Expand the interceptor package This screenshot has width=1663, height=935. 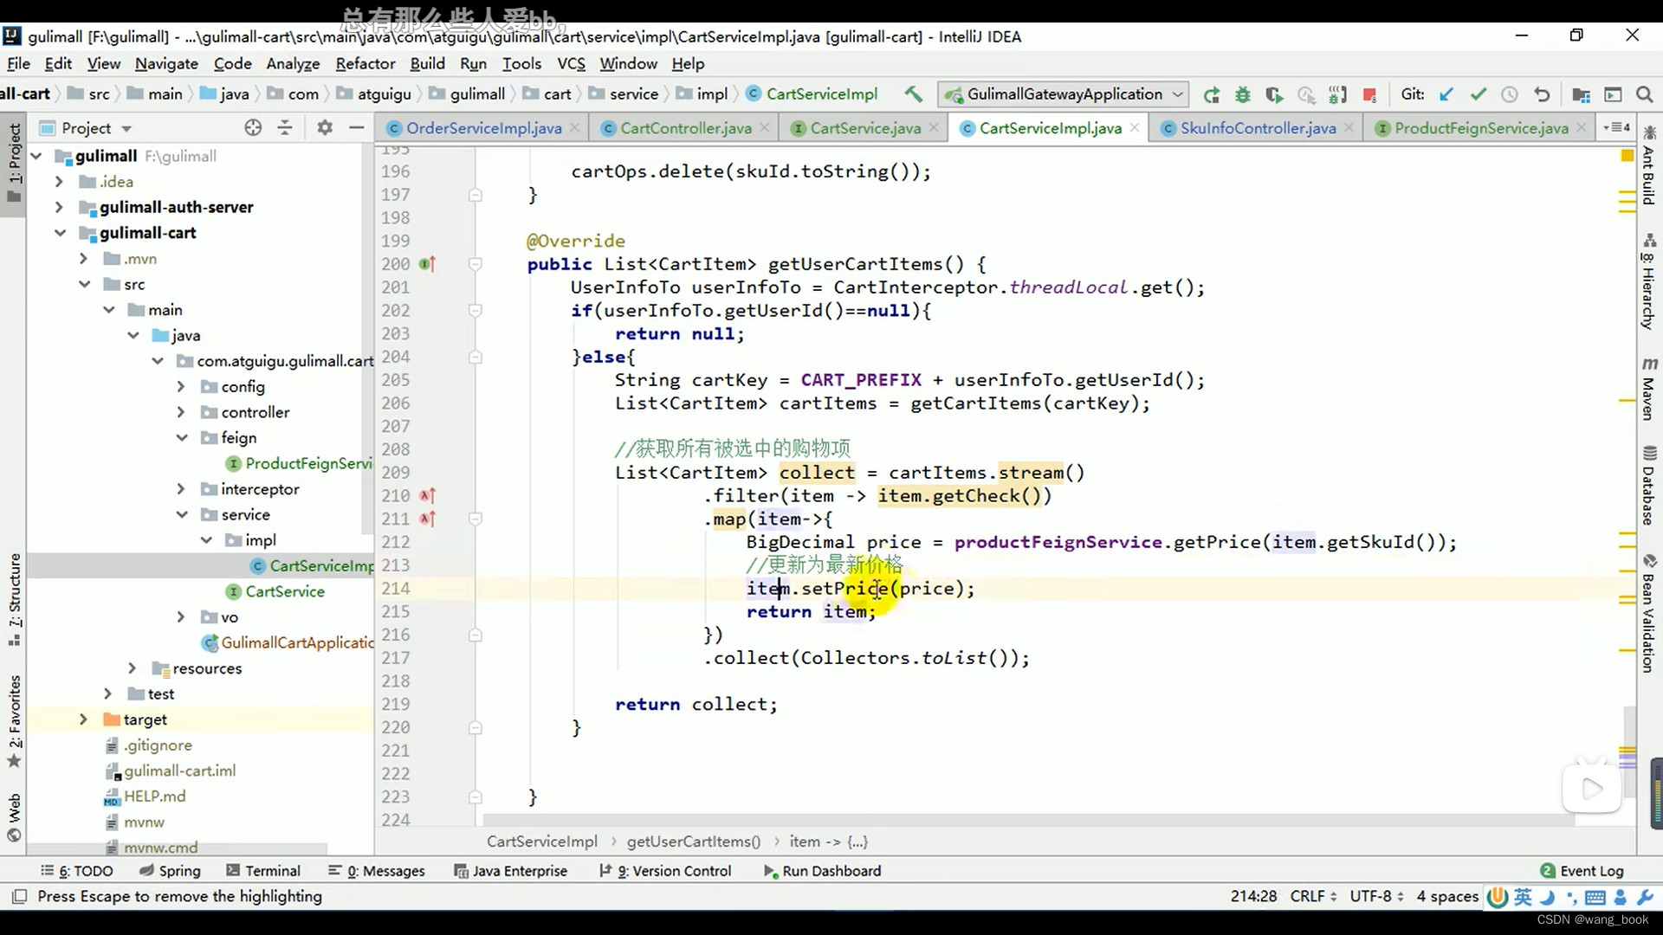click(181, 489)
